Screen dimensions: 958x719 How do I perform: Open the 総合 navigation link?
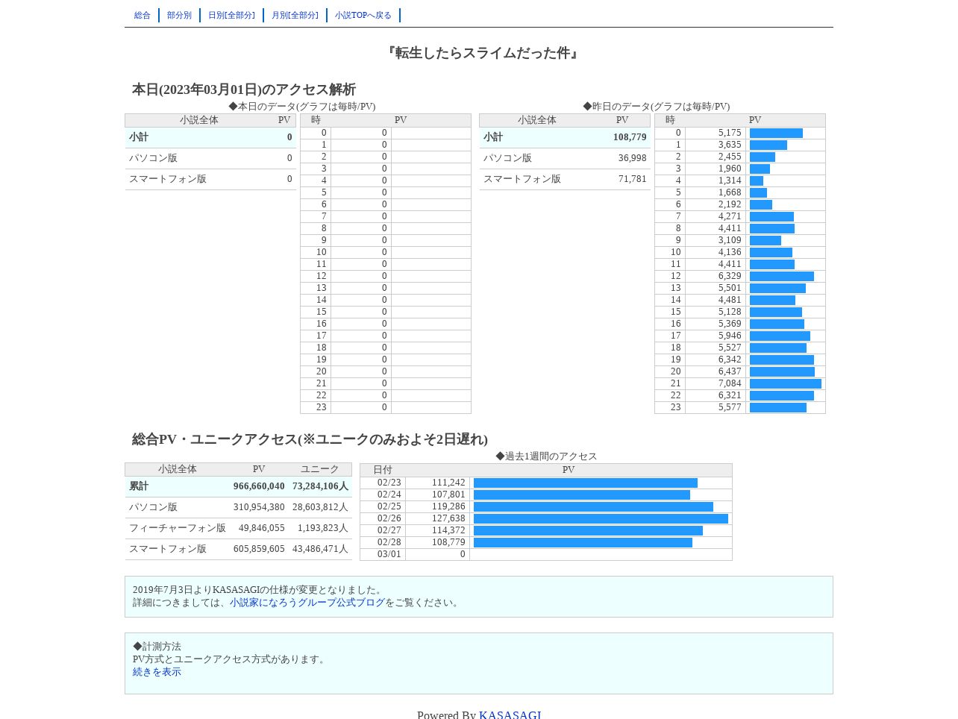pyautogui.click(x=143, y=16)
